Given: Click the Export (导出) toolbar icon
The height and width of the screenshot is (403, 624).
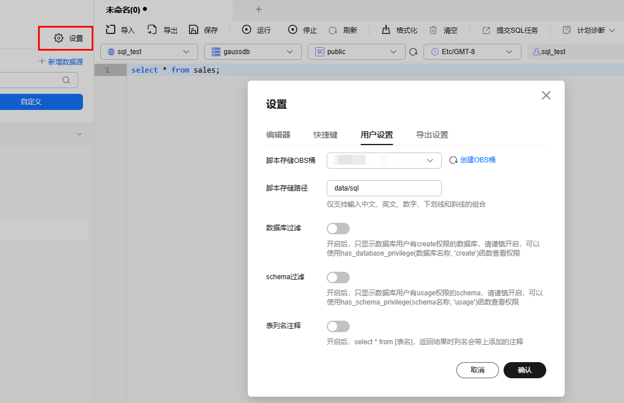Looking at the screenshot, I should coord(152,30).
